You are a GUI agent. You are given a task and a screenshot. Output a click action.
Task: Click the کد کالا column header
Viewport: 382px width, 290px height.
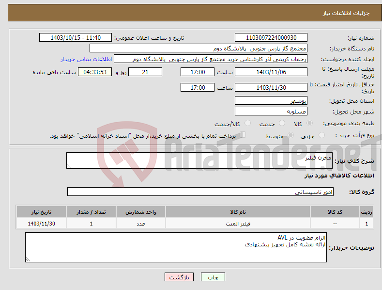tap(335, 212)
